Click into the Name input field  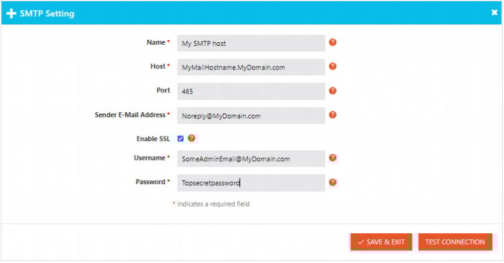pyautogui.click(x=251, y=43)
